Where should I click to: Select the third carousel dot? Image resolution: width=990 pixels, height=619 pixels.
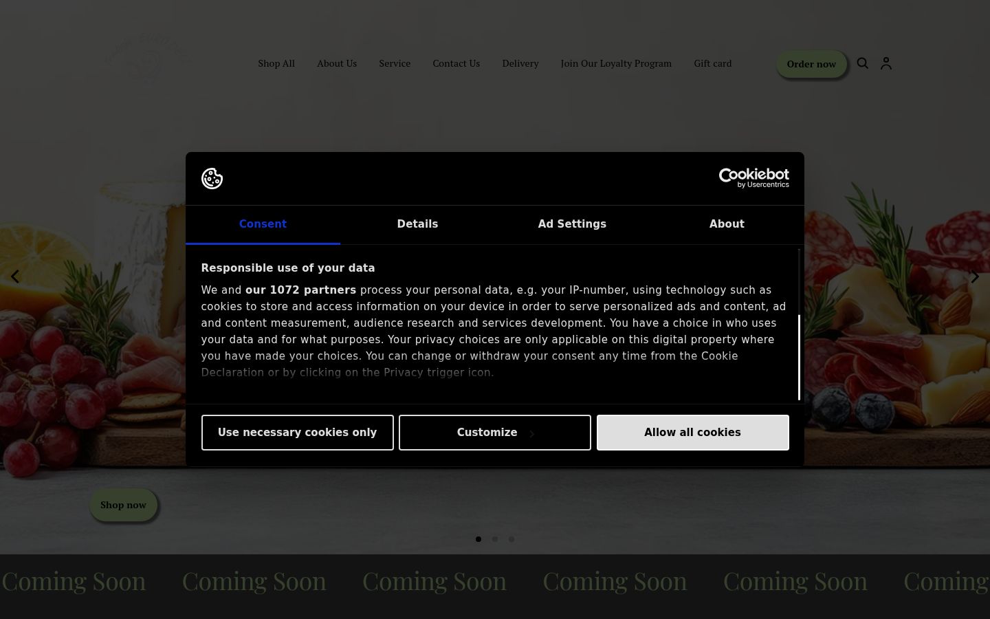511,539
